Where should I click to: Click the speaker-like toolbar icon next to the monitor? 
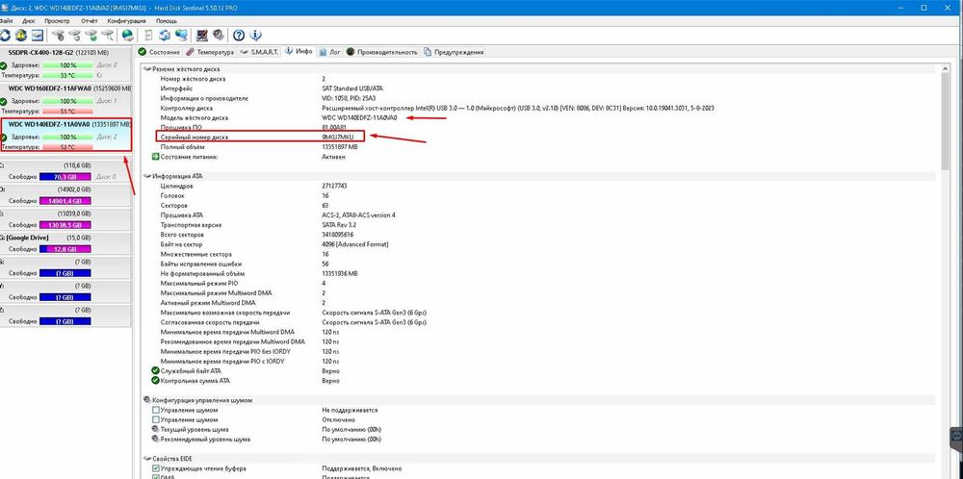(218, 35)
